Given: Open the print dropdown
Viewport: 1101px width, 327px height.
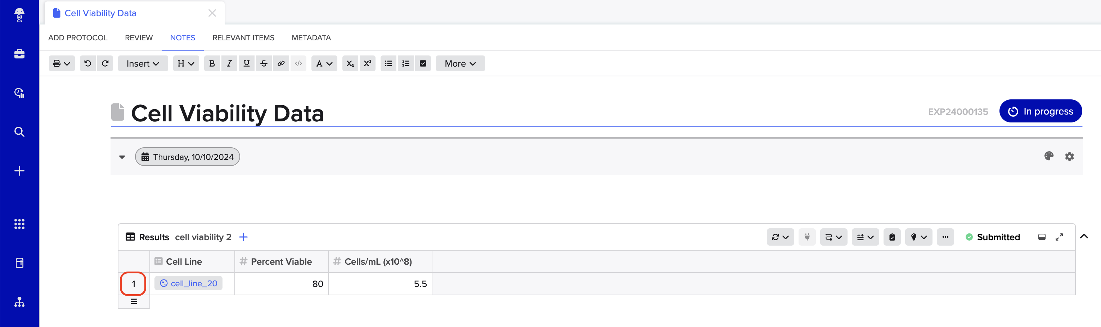Looking at the screenshot, I should [62, 63].
